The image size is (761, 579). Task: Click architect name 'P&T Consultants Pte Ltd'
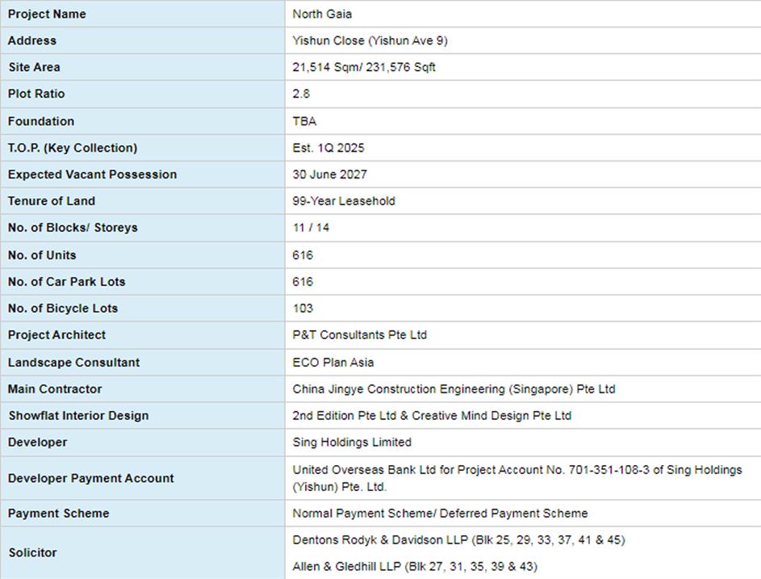(x=359, y=335)
